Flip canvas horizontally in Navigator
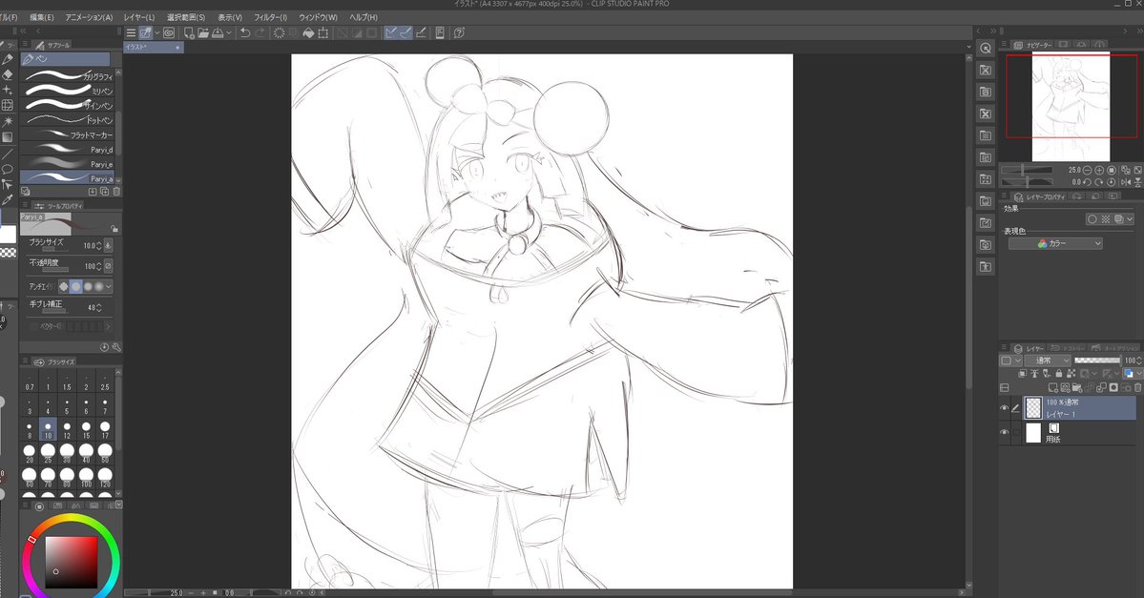This screenshot has height=598, width=1144. pyautogui.click(x=1125, y=181)
